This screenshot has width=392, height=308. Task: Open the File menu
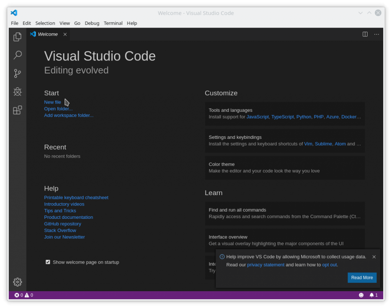point(15,23)
